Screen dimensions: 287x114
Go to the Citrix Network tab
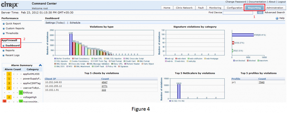point(184,8)
